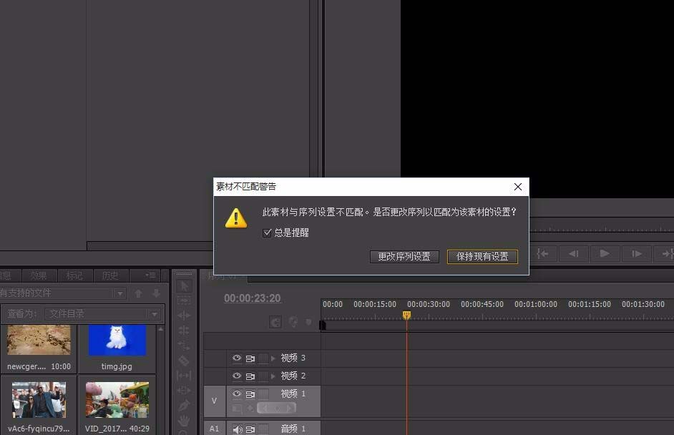
Task: Click the 视频 3 track label
Action: (293, 358)
